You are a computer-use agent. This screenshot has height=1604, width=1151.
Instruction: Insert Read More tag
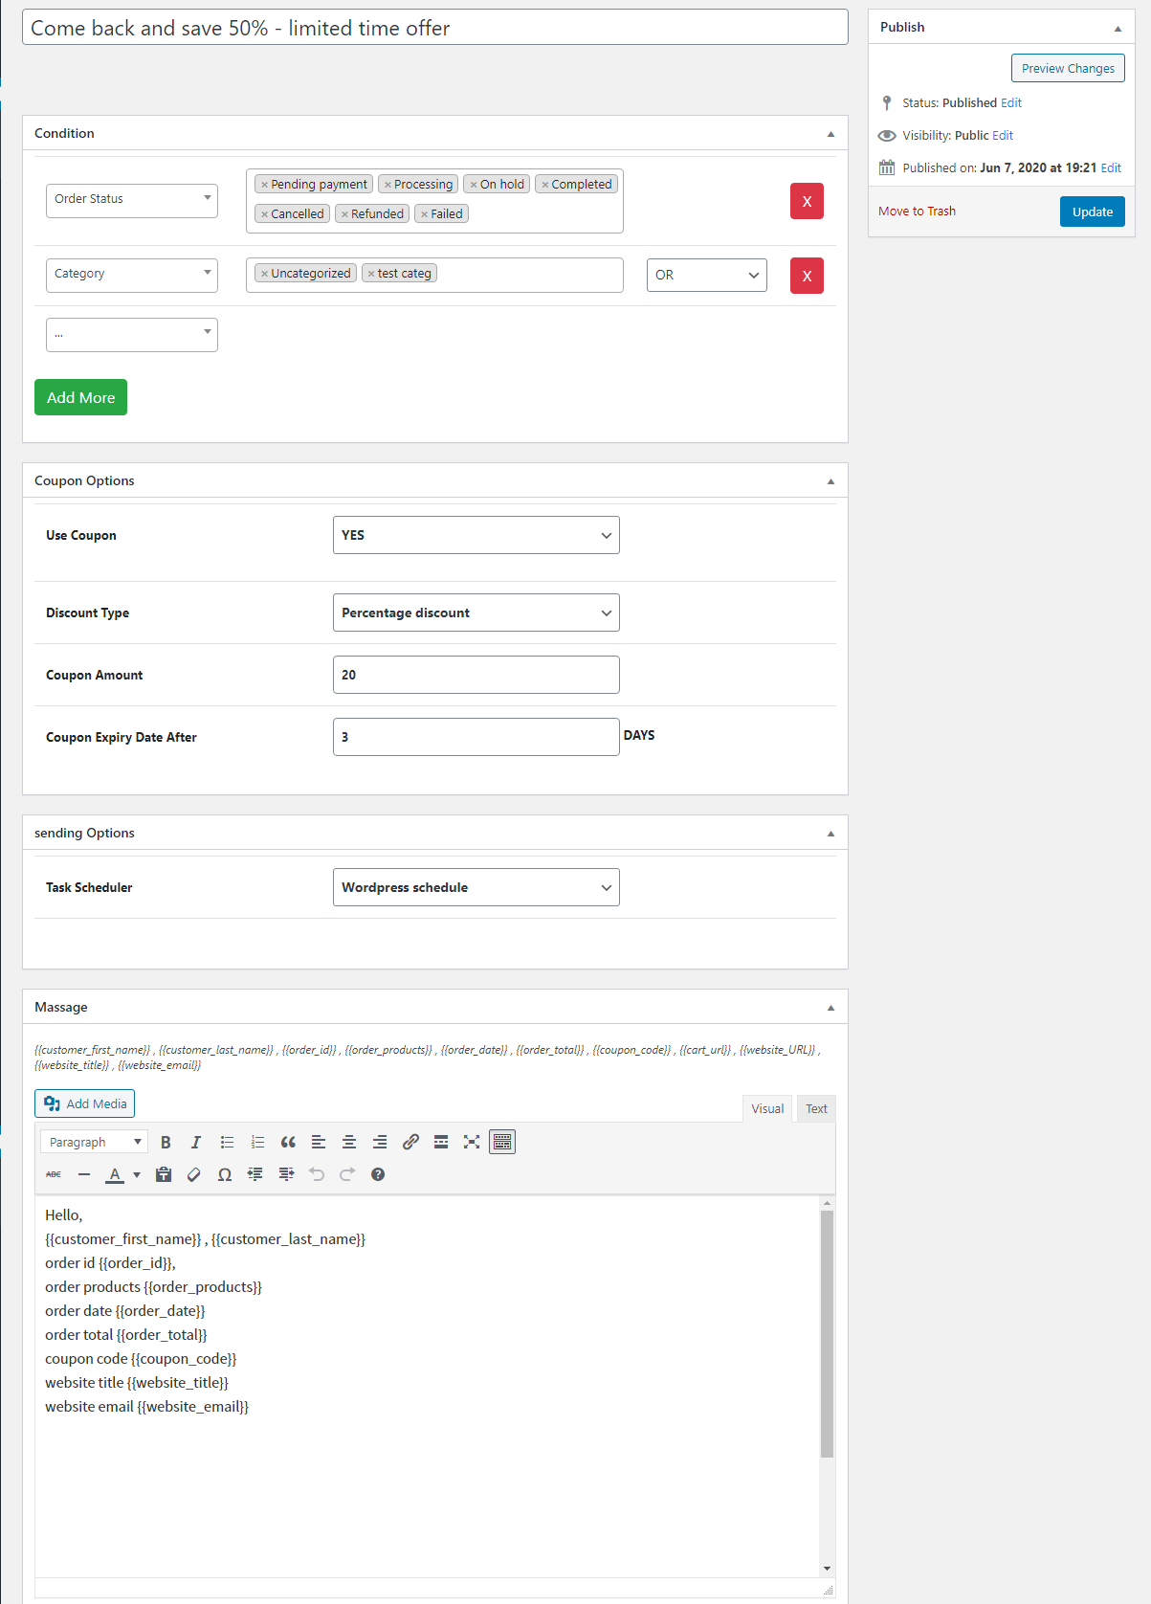[x=441, y=1142]
